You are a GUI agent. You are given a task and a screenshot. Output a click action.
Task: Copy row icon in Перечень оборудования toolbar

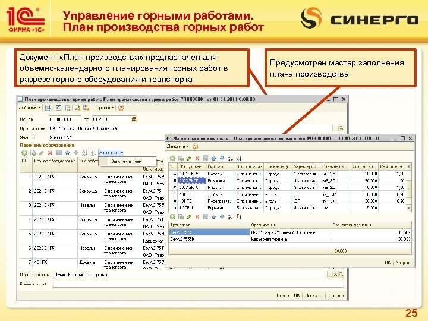33,153
